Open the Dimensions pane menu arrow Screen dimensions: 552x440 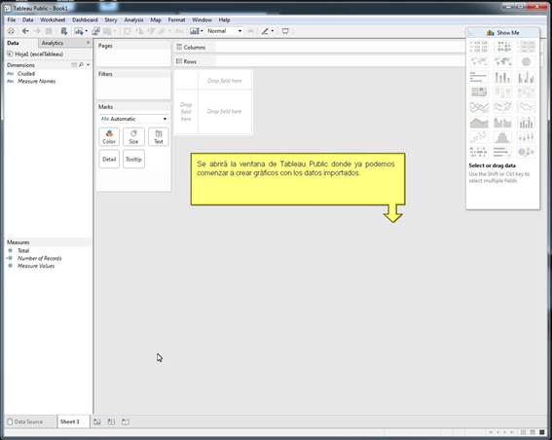coord(88,65)
